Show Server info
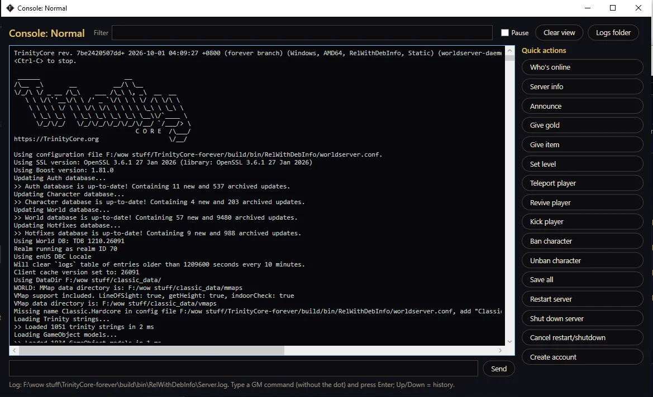The width and height of the screenshot is (653, 397). [x=582, y=86]
